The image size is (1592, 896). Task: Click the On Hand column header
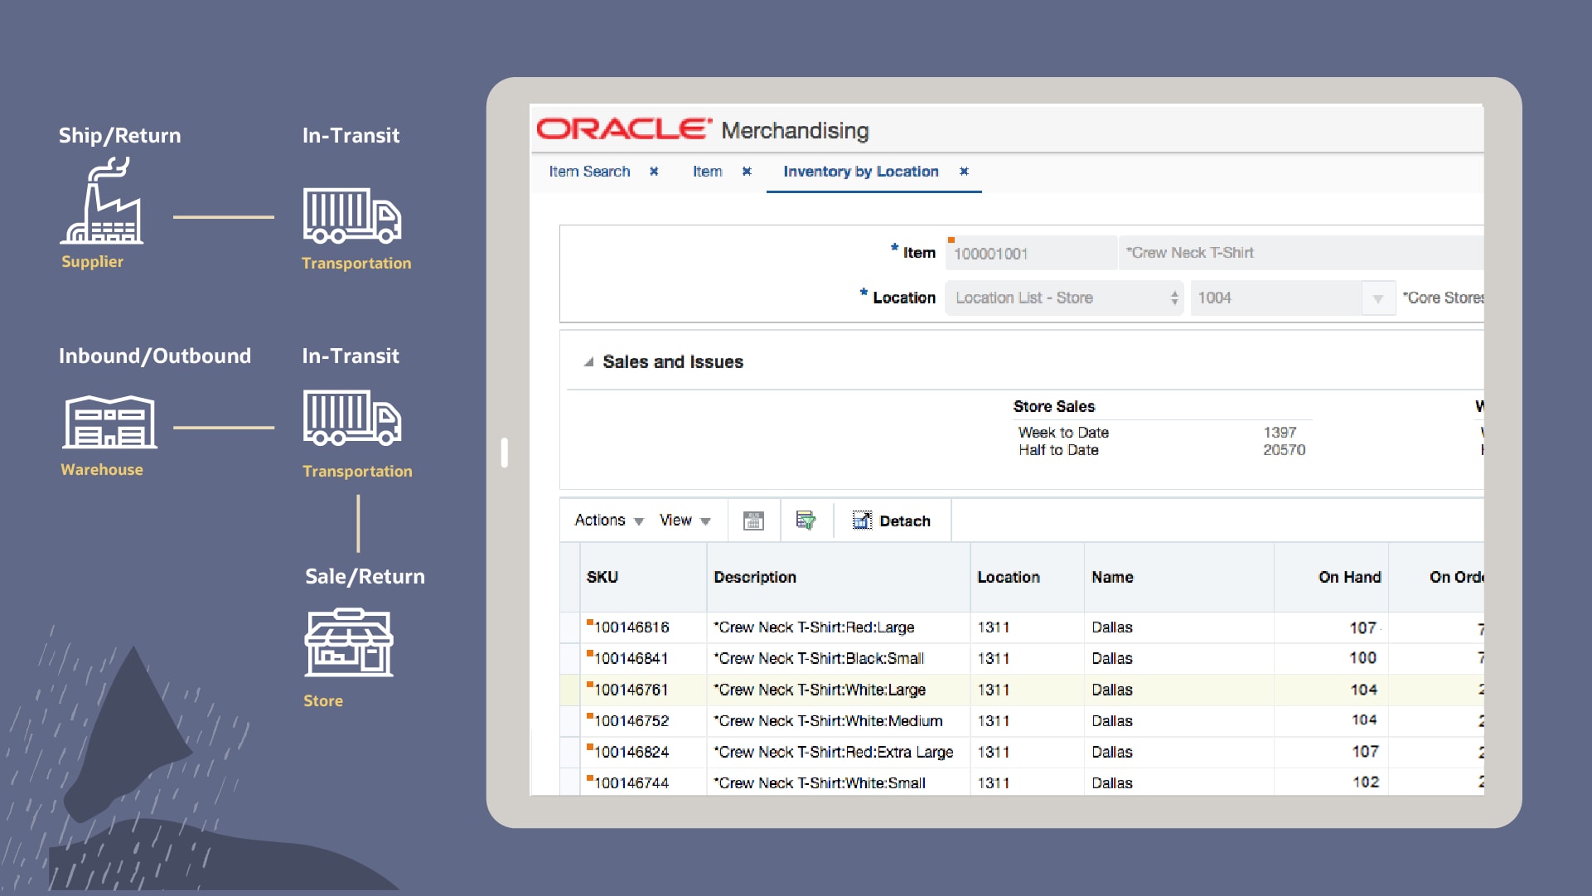[x=1348, y=577]
